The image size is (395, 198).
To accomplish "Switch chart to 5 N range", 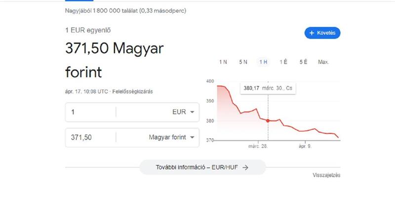I will (x=243, y=62).
